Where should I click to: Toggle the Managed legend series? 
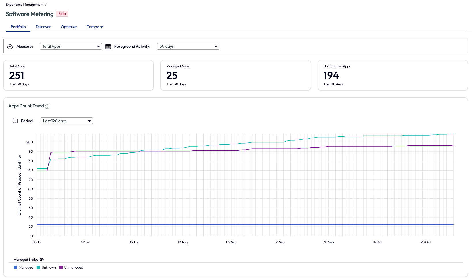[x=26, y=267]
